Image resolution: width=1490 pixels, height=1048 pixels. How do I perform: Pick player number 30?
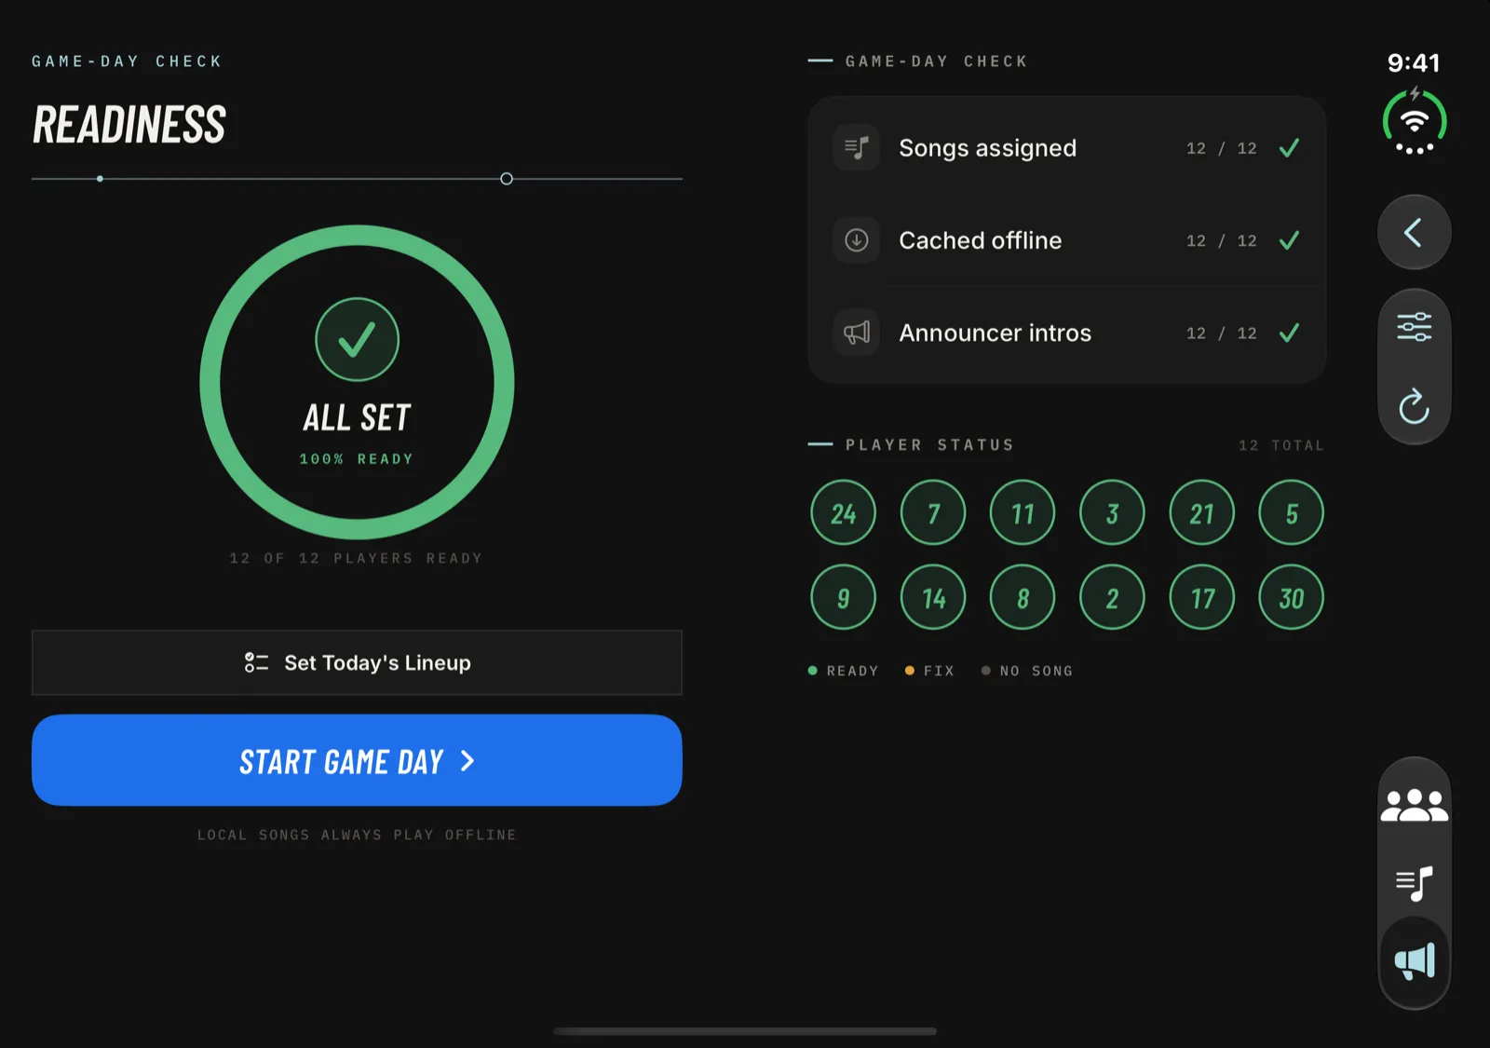click(x=1291, y=597)
